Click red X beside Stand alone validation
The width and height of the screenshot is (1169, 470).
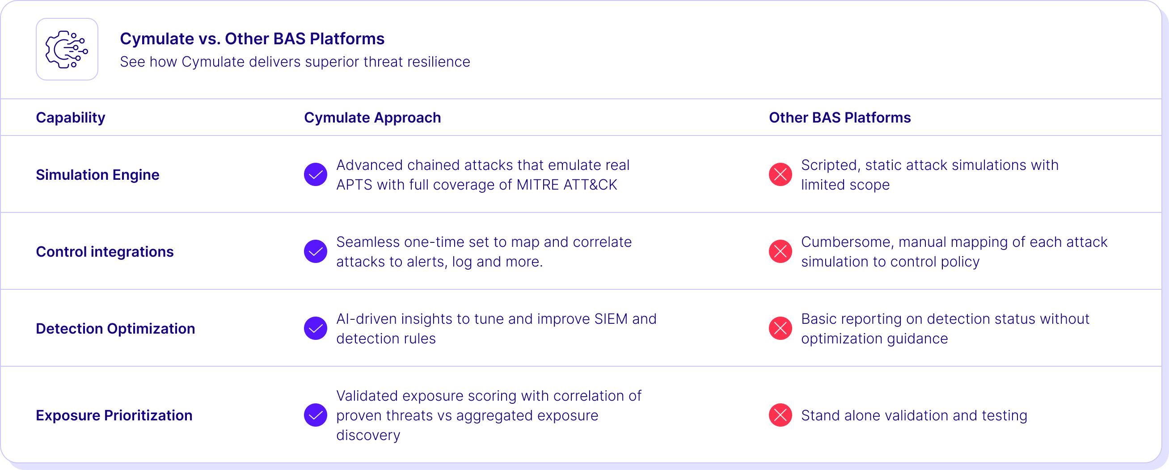pyautogui.click(x=781, y=415)
